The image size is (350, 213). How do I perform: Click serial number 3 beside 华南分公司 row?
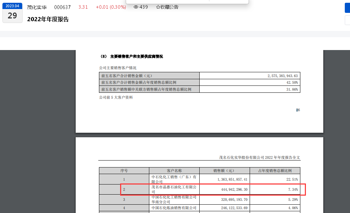tap(124, 199)
